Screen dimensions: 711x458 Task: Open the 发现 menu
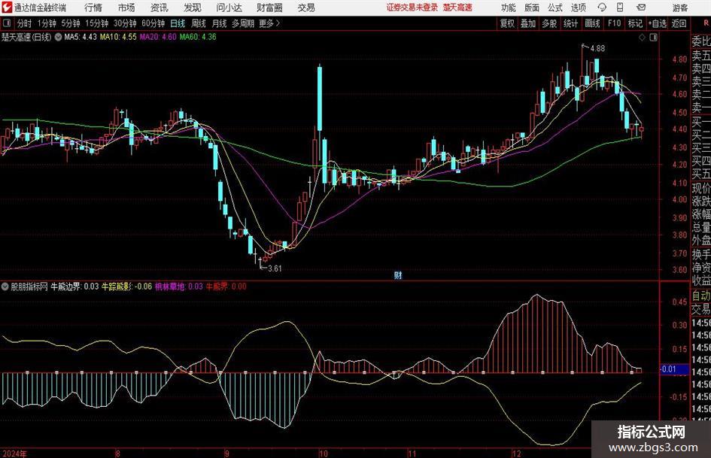[x=193, y=8]
